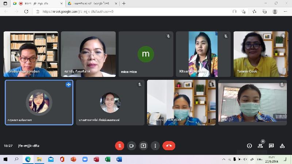This screenshot has width=292, height=164.
Task: Open the Edge settings and more menu
Action: pyautogui.click(x=285, y=11)
